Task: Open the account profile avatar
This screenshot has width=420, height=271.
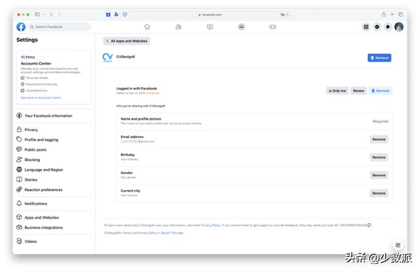Action: (399, 27)
